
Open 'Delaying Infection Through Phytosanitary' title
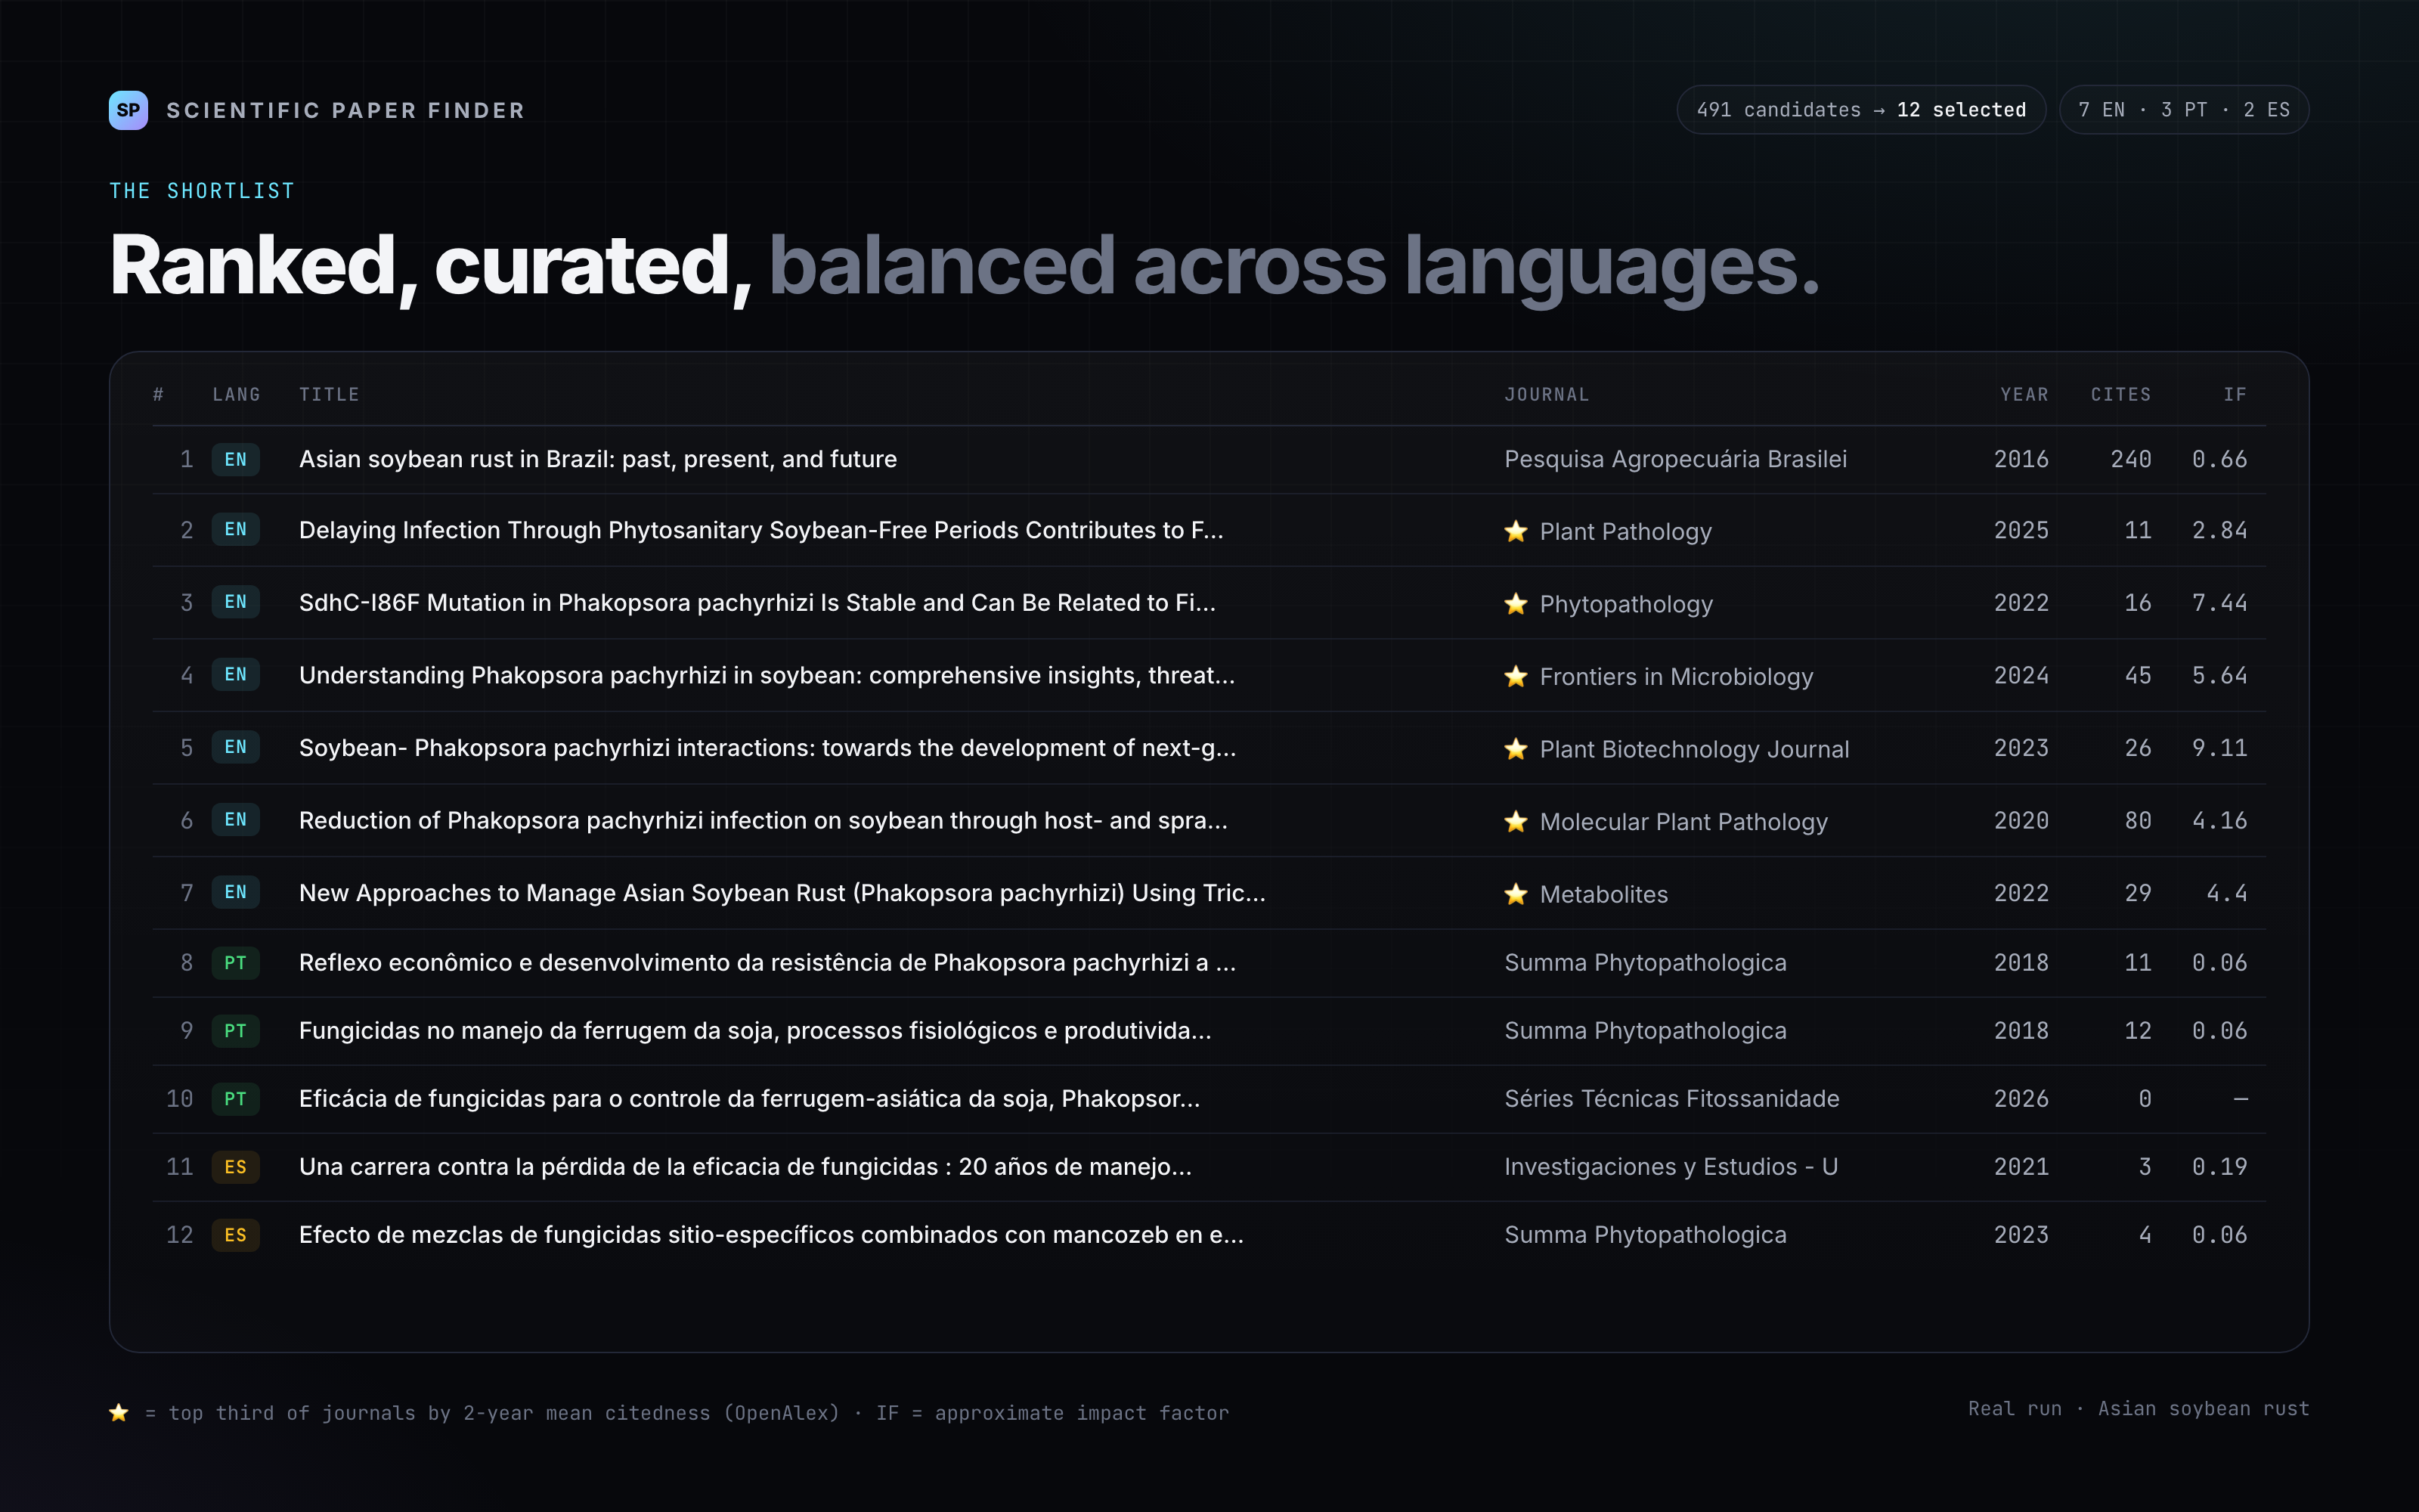(760, 530)
